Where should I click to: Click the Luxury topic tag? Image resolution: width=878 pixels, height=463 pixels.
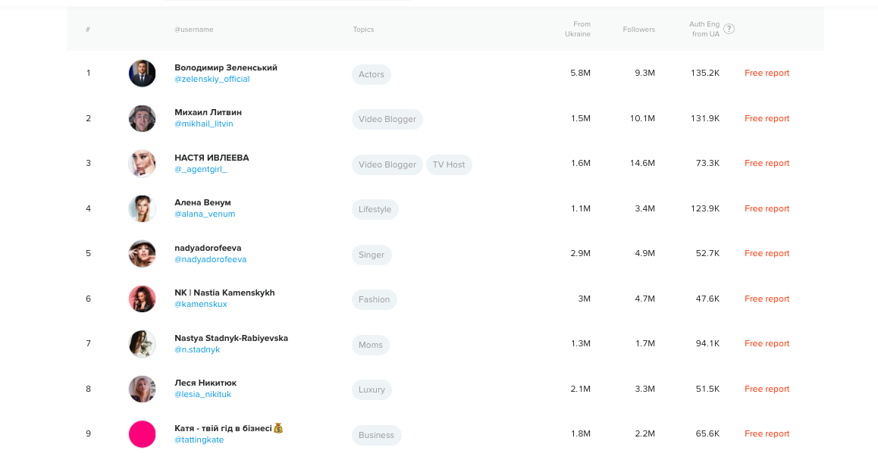pyautogui.click(x=372, y=389)
